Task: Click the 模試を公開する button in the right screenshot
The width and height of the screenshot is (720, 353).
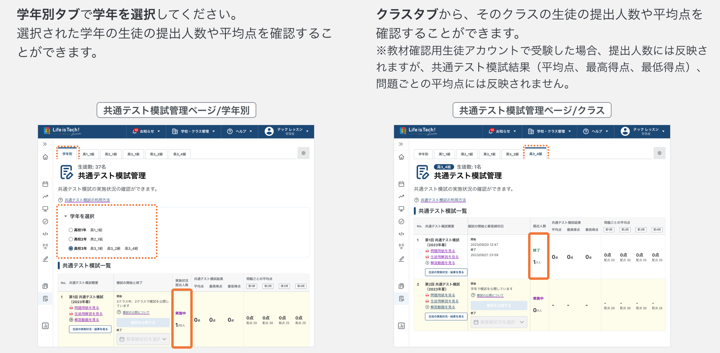Action: click(x=499, y=306)
